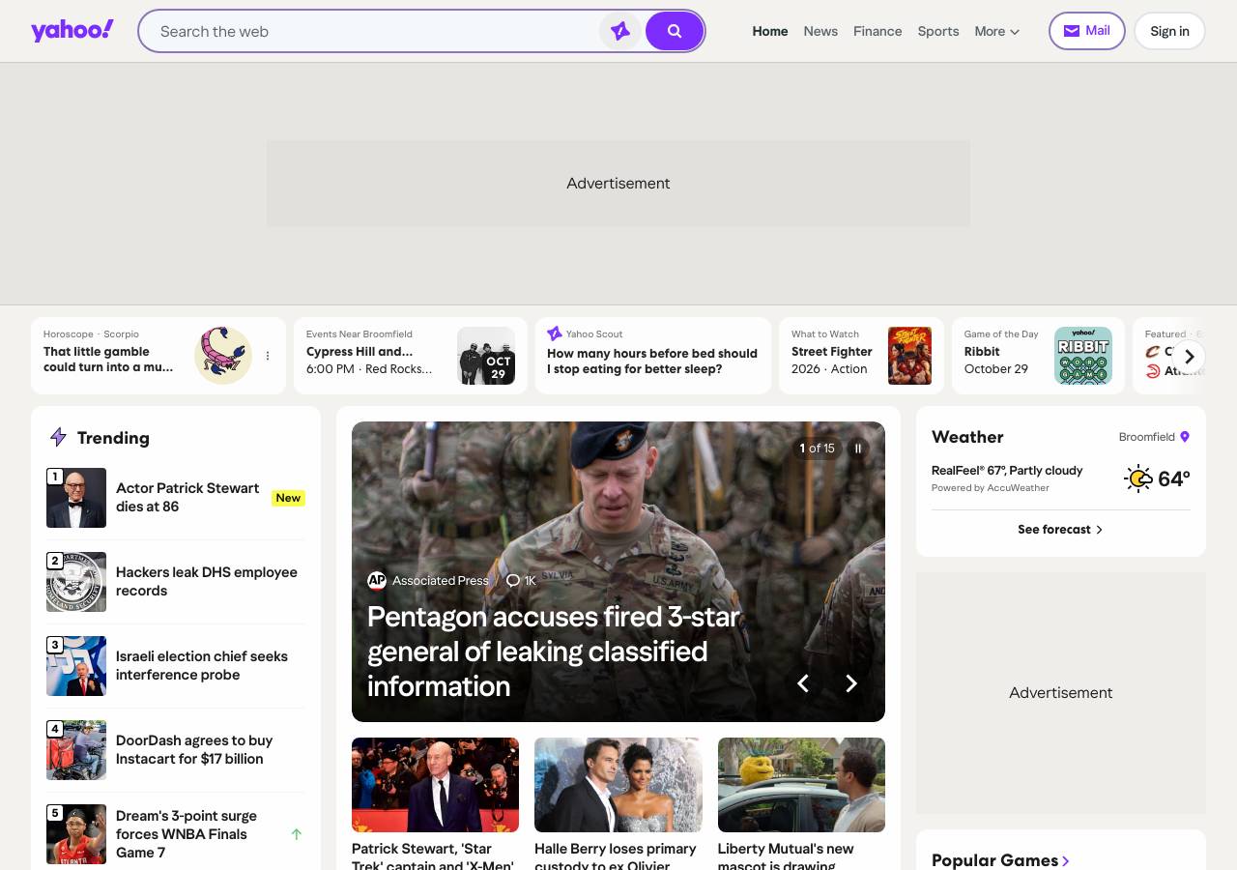Image resolution: width=1237 pixels, height=870 pixels.
Task: Expand See forecast in the Weather widget
Action: pyautogui.click(x=1060, y=530)
